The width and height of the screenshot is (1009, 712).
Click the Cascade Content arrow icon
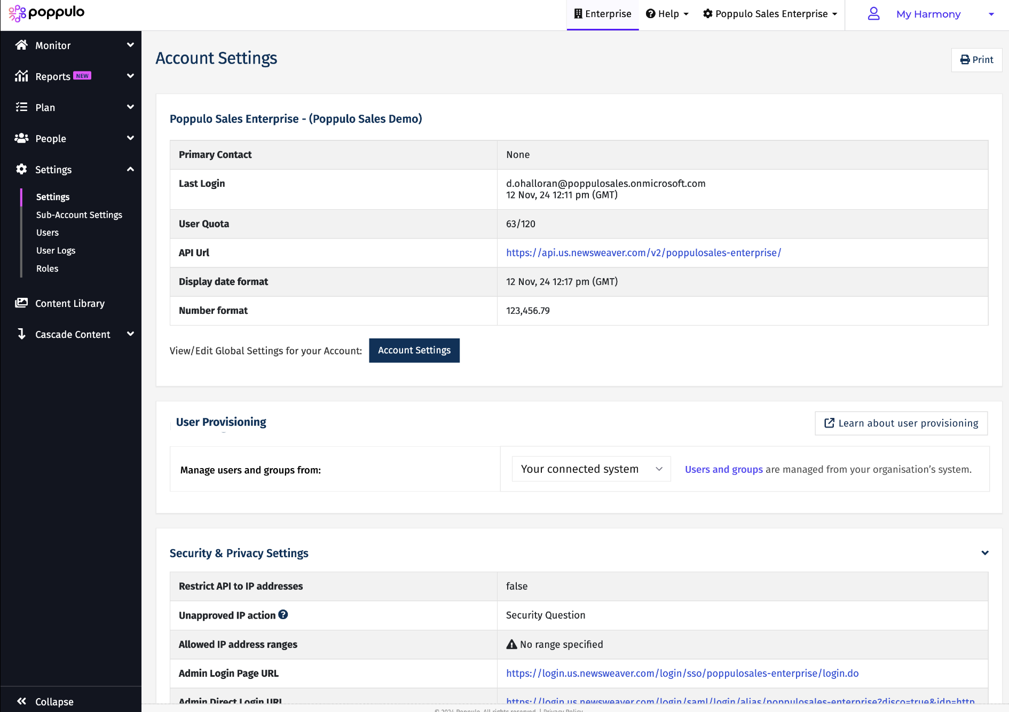tap(21, 334)
